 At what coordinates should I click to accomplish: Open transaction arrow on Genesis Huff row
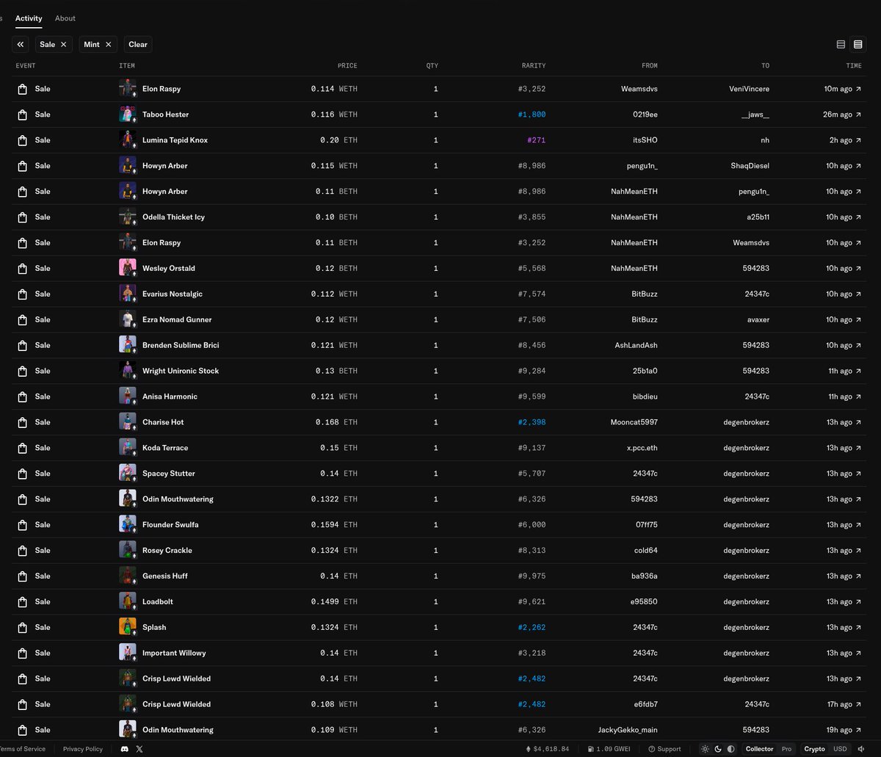pos(859,576)
